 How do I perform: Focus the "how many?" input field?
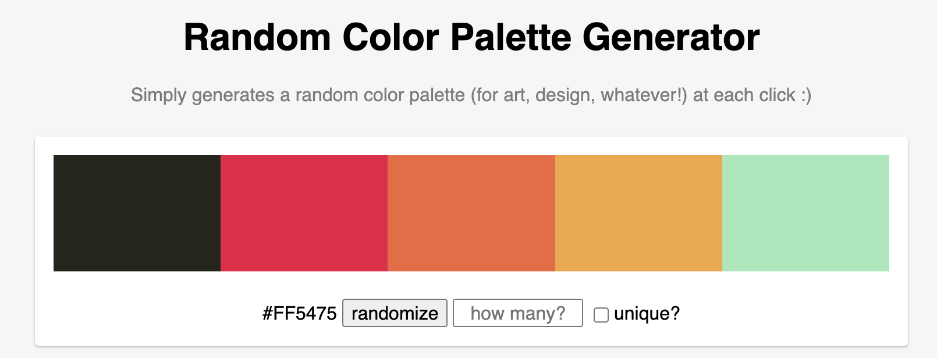pyautogui.click(x=517, y=313)
